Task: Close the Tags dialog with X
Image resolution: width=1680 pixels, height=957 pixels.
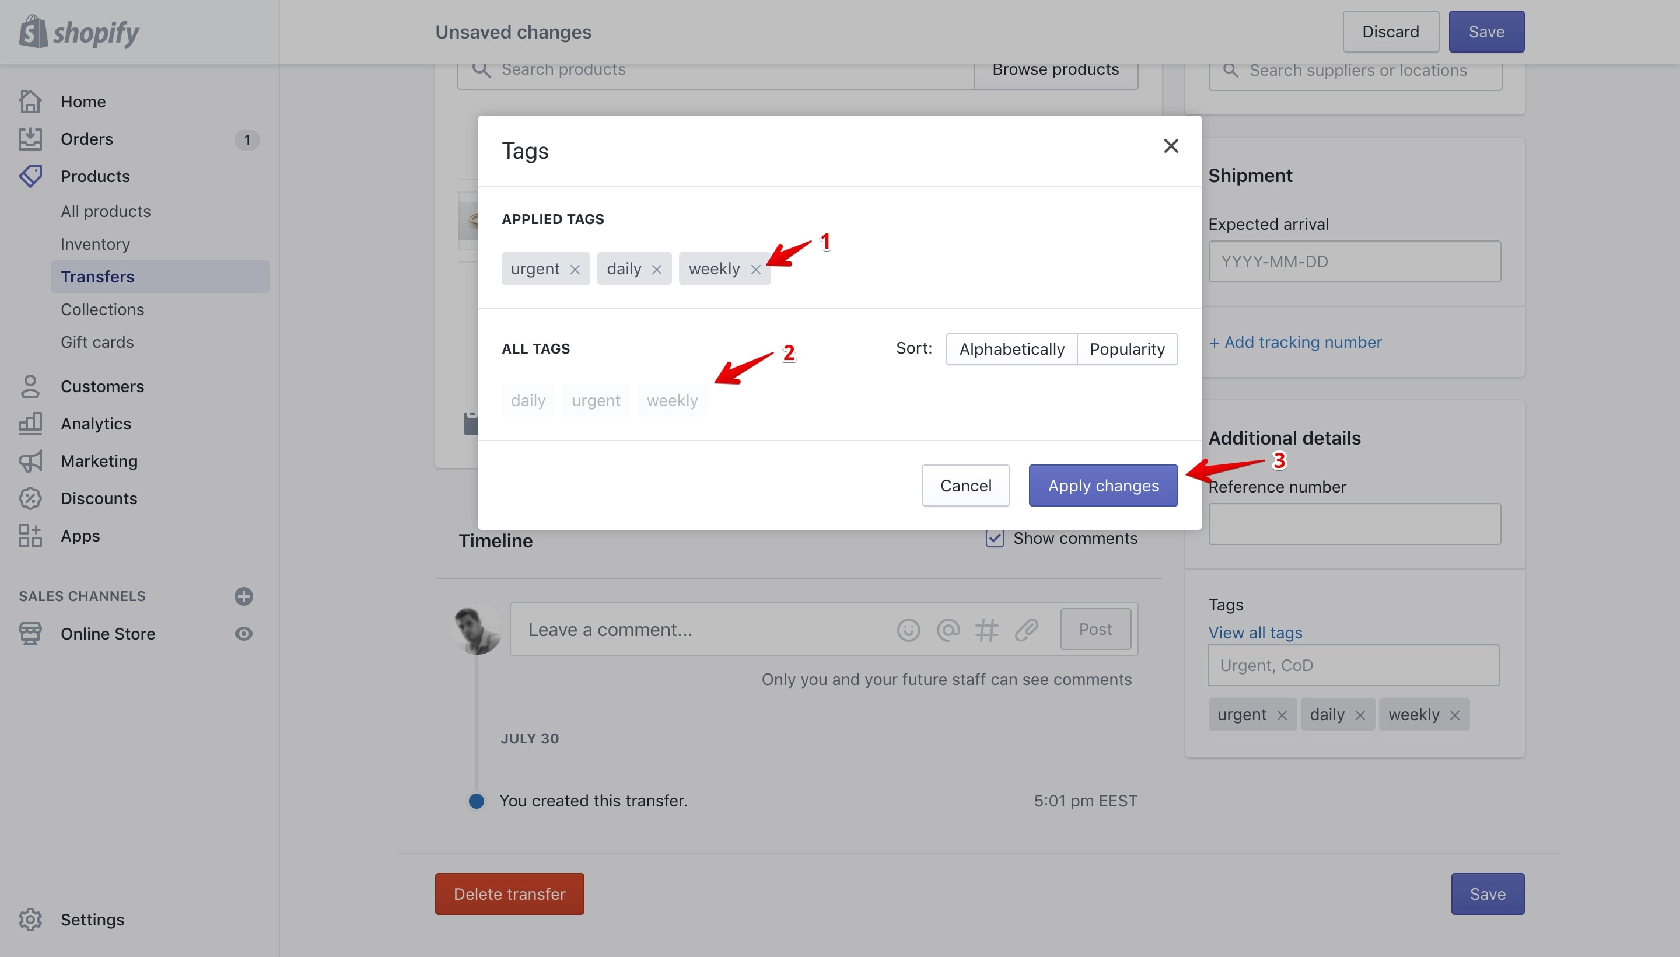Action: click(1171, 146)
